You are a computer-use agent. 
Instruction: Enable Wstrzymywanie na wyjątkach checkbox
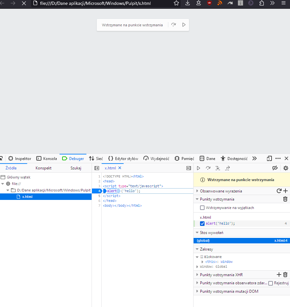pyautogui.click(x=202, y=208)
